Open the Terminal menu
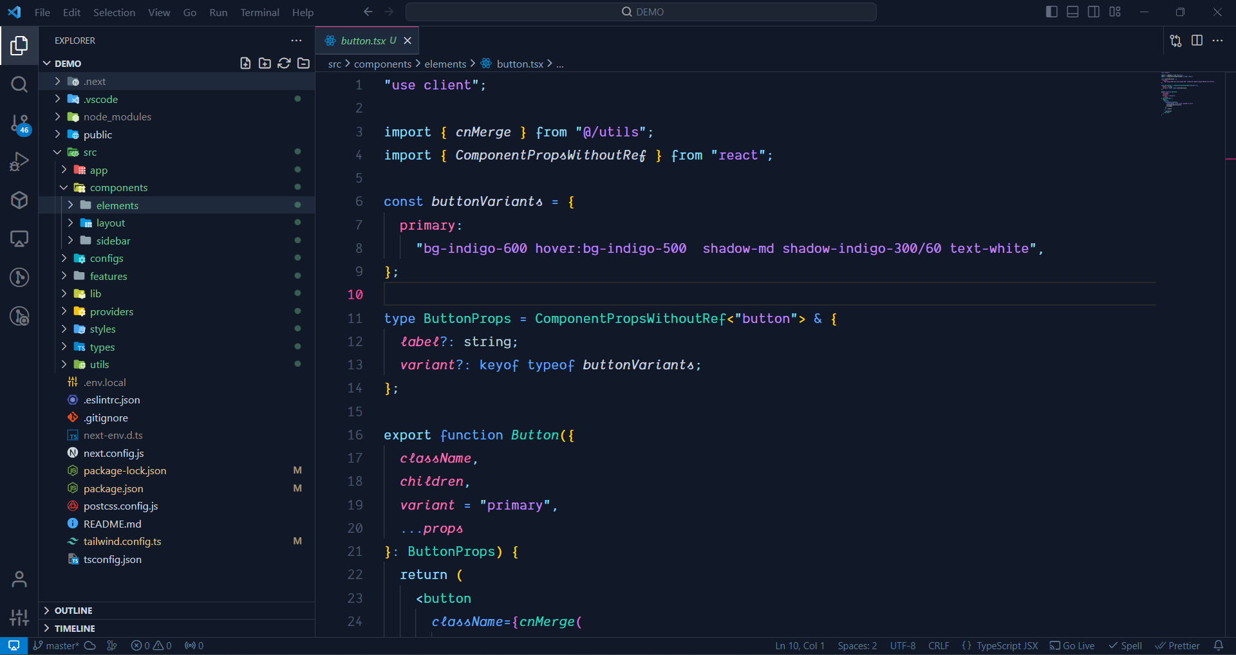This screenshot has width=1236, height=655. [259, 12]
